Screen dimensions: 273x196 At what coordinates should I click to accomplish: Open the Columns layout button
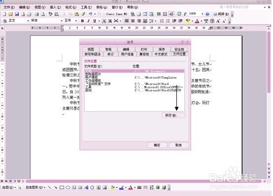(159, 14)
